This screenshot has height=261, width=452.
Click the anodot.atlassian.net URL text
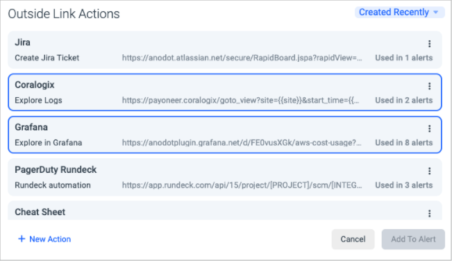242,58
